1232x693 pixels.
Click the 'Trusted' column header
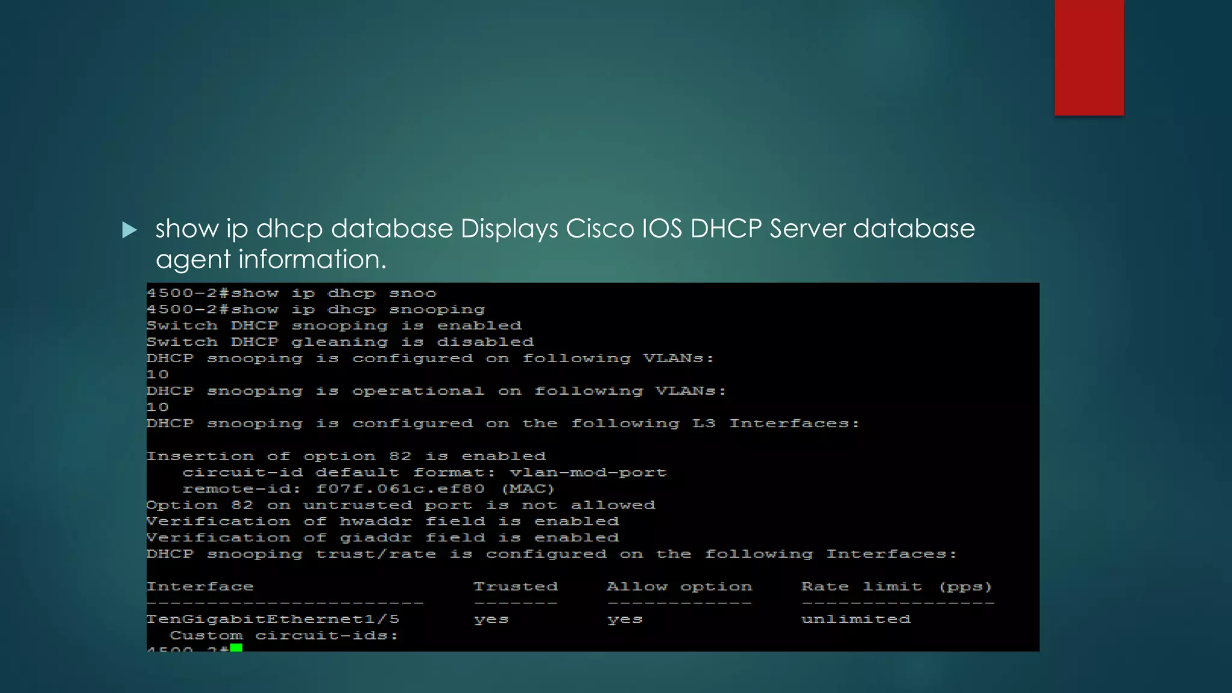(516, 587)
